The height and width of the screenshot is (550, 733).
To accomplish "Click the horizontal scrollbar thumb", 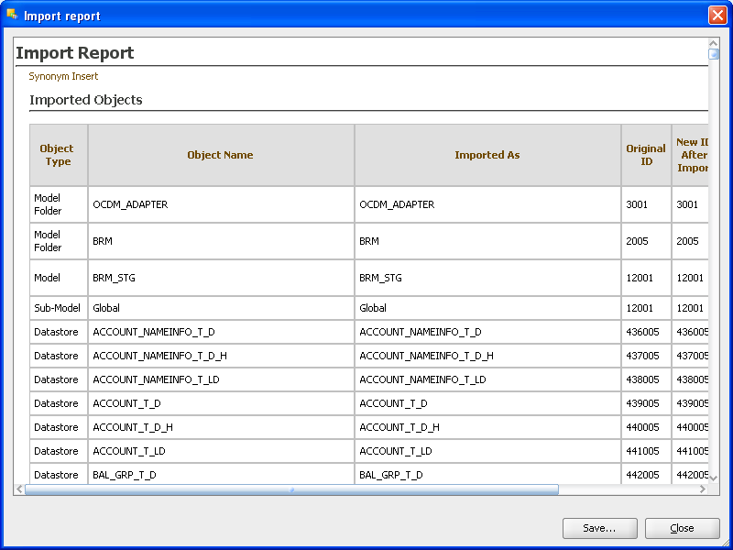I will tap(291, 489).
